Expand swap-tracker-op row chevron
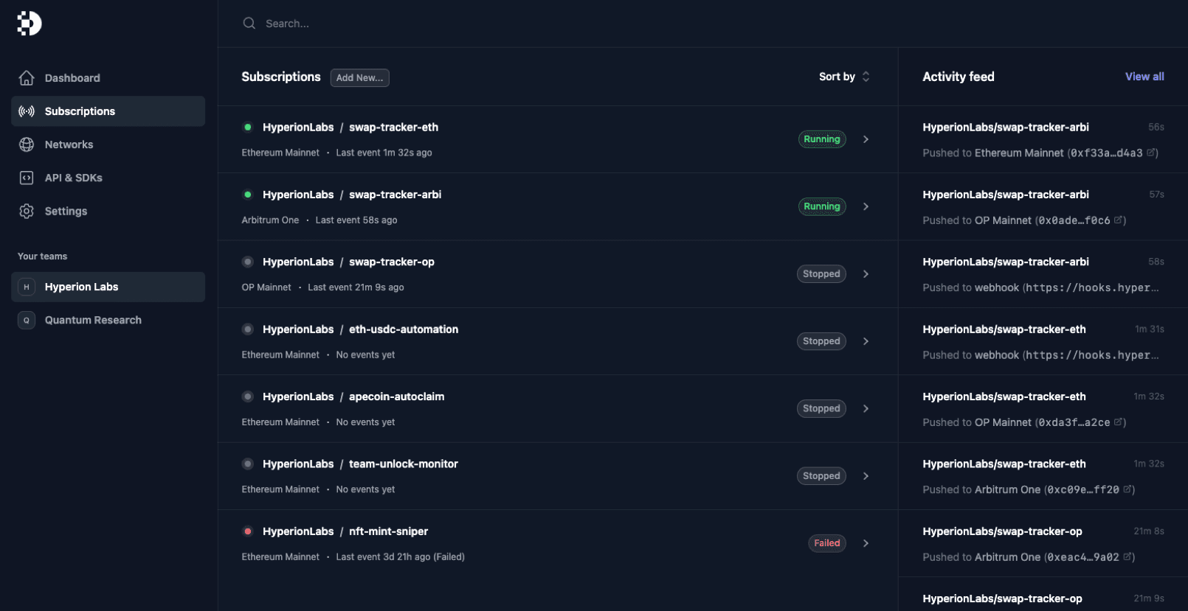Viewport: 1188px width, 611px height. click(x=866, y=274)
